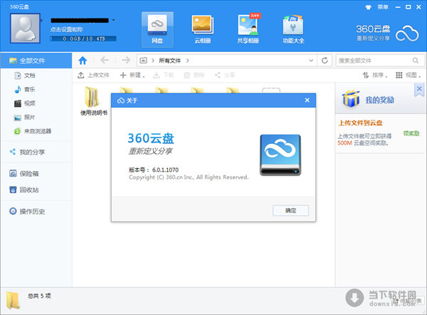Image resolution: width=427 pixels, height=315 pixels.
Task: Click the back arrow navigation icon
Action: point(105,61)
